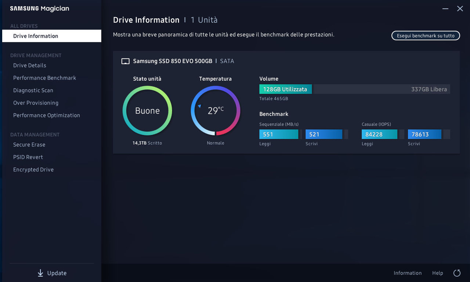Image resolution: width=470 pixels, height=282 pixels.
Task: Click the 128GB Utilizzata volume bar
Action: (x=286, y=89)
